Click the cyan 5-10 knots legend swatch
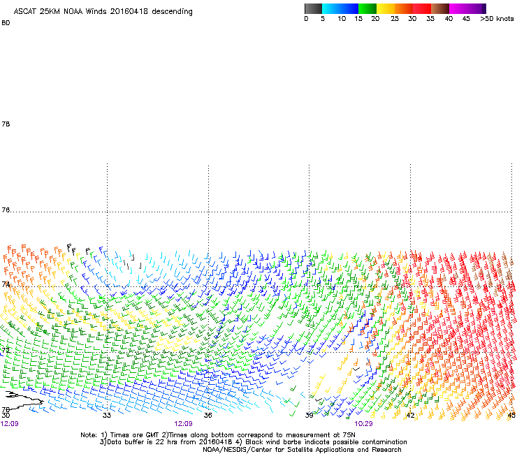Image resolution: width=517 pixels, height=454 pixels. 331,8
